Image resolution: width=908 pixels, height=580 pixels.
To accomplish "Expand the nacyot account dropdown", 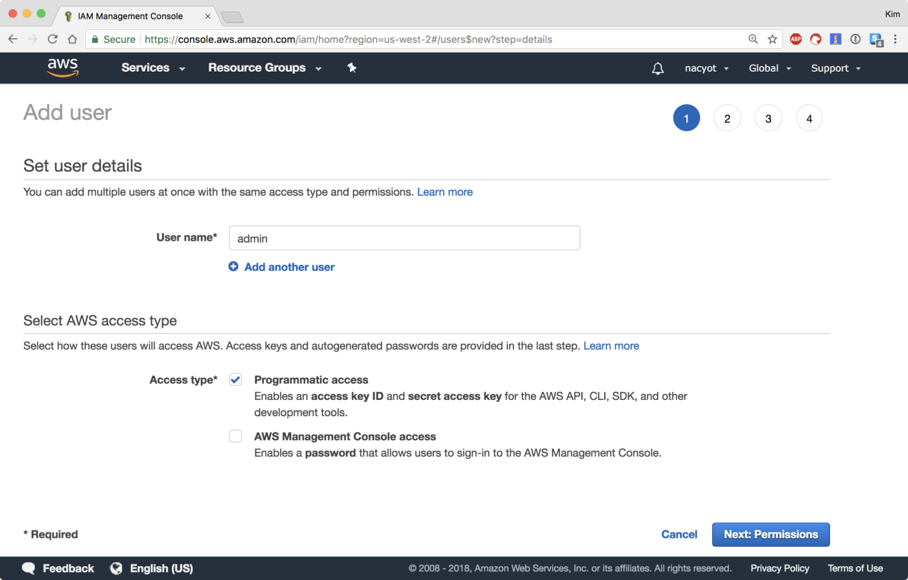I will [x=706, y=68].
